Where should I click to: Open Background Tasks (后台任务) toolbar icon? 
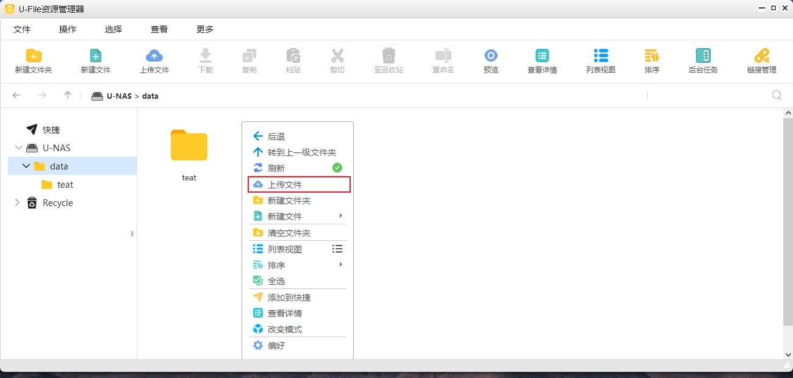point(703,56)
